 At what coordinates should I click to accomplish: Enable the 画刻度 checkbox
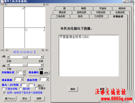point(20,89)
